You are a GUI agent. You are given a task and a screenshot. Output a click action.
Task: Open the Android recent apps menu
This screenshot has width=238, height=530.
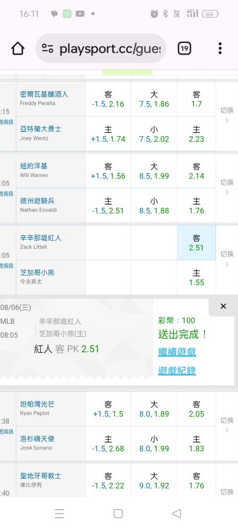59,514
